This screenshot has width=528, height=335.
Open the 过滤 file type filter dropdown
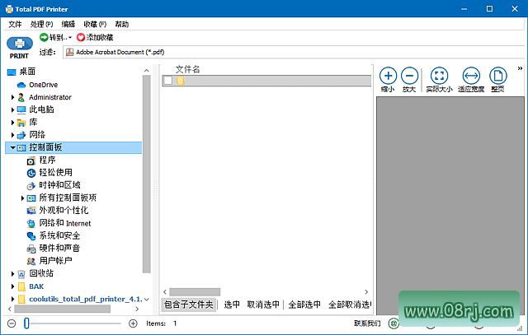pyautogui.click(x=295, y=52)
